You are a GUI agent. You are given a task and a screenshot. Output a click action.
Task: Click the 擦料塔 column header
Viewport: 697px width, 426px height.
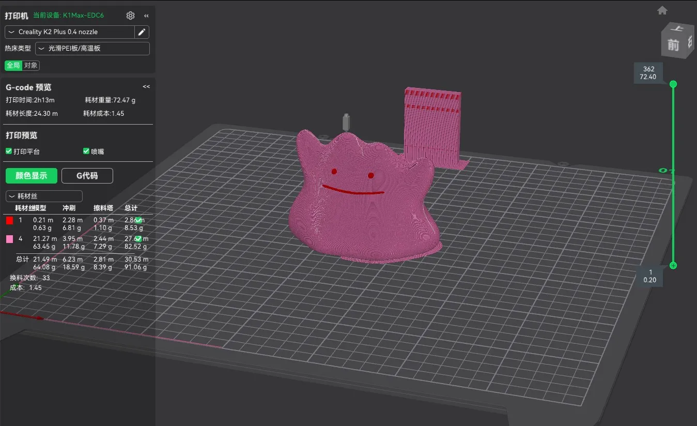pyautogui.click(x=103, y=208)
